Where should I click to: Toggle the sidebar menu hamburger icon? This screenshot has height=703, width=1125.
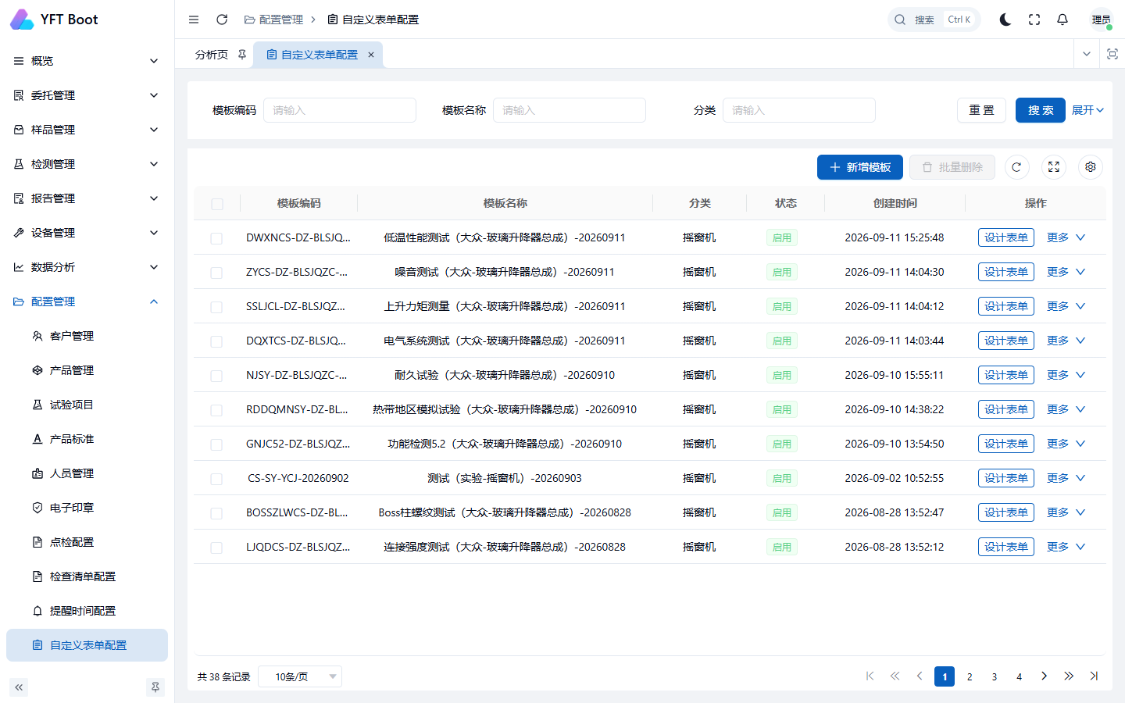[194, 20]
